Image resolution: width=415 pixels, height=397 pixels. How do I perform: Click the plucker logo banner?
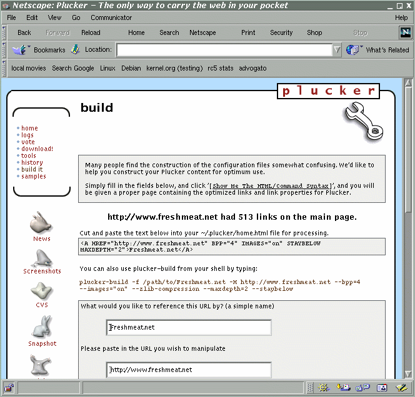click(x=328, y=91)
